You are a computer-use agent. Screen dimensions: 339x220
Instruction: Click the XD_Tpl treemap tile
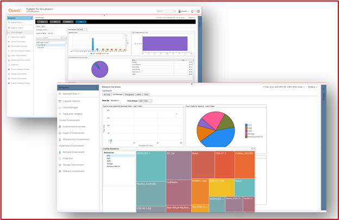(x=179, y=165)
